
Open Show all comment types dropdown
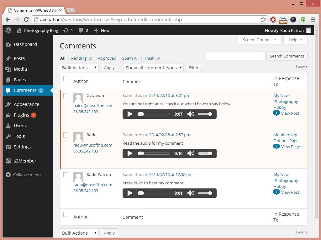[x=153, y=67]
